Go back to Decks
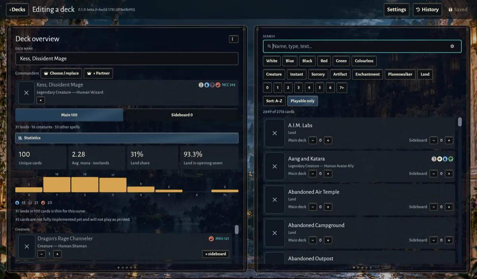Viewport: 477px width, 279px height. click(x=17, y=10)
